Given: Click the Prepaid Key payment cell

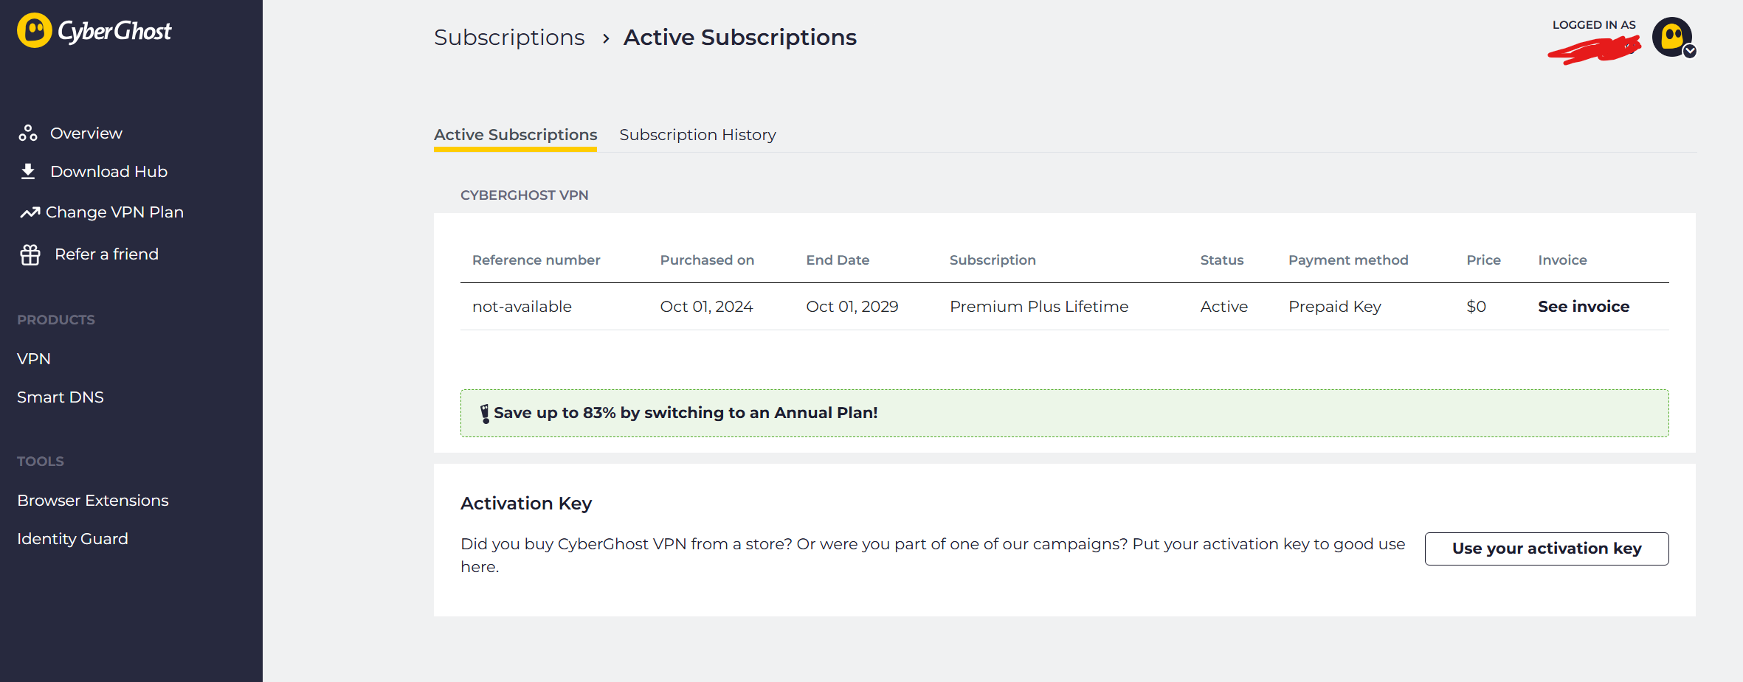Looking at the screenshot, I should point(1335,307).
